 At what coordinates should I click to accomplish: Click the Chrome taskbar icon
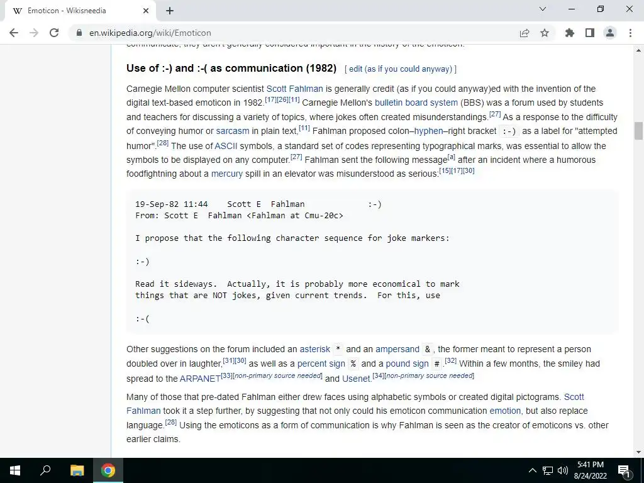tap(108, 470)
